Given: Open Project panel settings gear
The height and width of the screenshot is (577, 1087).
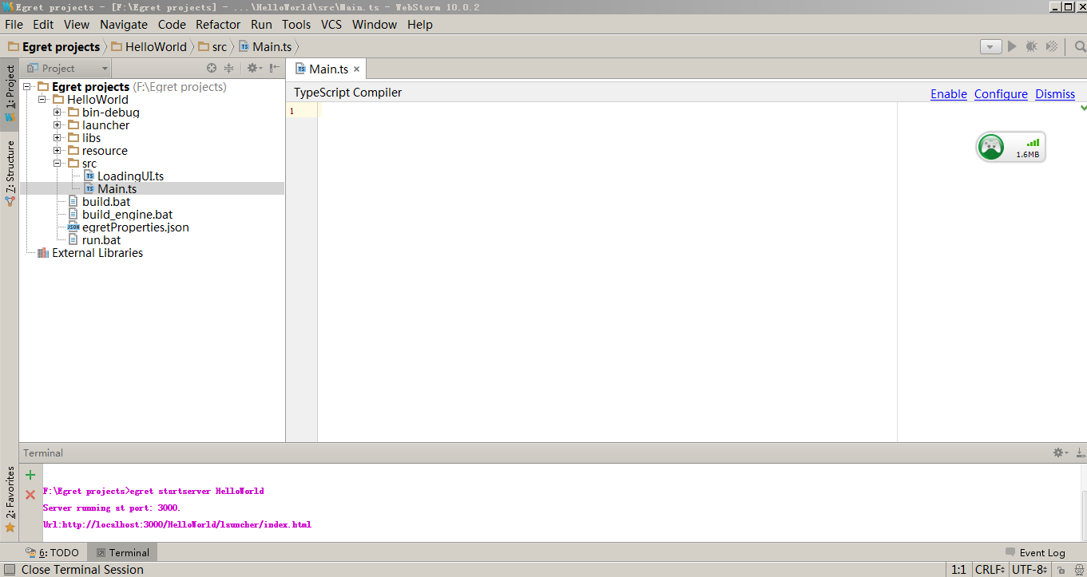Looking at the screenshot, I should (x=253, y=69).
